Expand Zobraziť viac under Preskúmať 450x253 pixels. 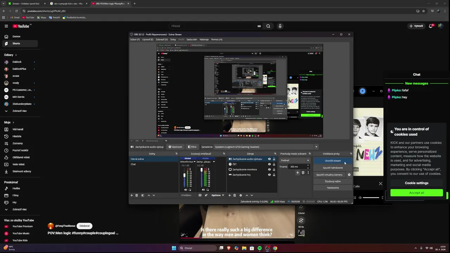[x=20, y=209]
